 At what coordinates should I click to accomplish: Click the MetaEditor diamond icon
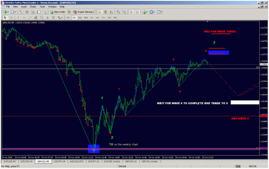click(69, 12)
